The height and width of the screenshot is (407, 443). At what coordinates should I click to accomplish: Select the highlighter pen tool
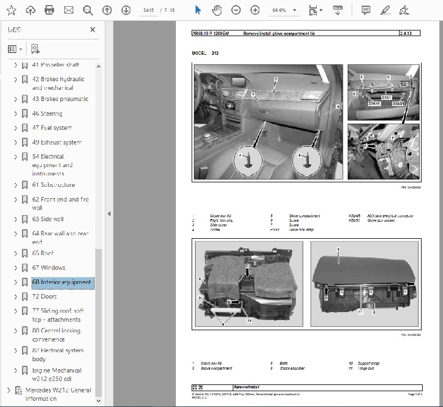coord(385,11)
